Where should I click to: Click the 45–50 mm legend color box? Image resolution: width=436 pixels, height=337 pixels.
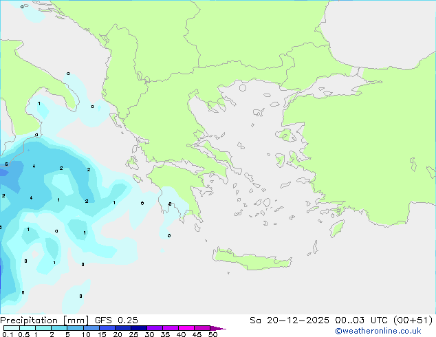click(202, 328)
